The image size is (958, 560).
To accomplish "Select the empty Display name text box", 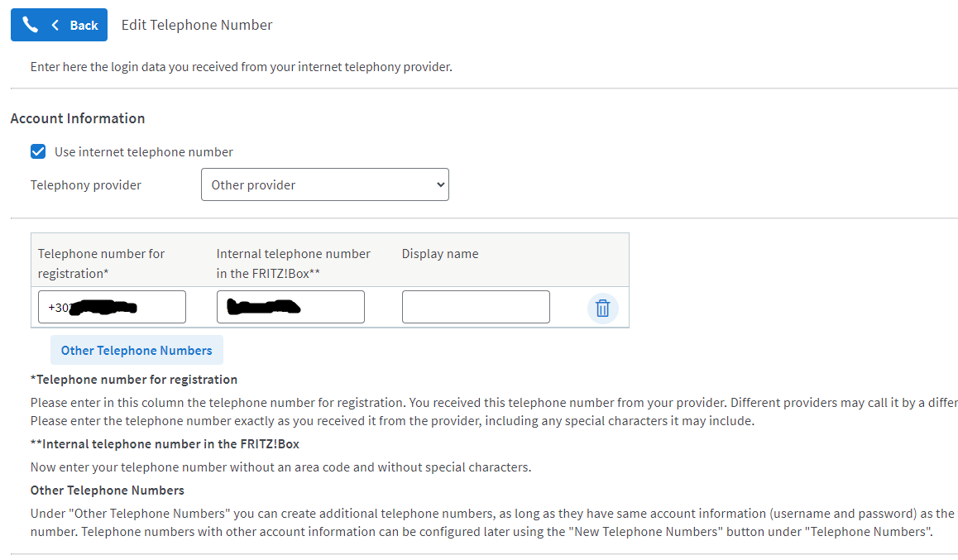I will pyautogui.click(x=476, y=307).
